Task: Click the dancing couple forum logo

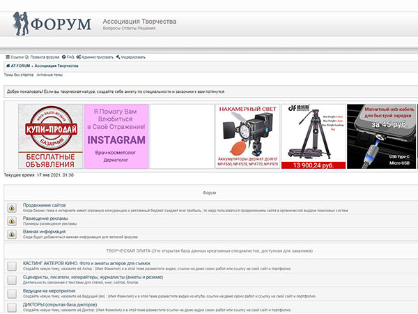Action: tap(20, 24)
